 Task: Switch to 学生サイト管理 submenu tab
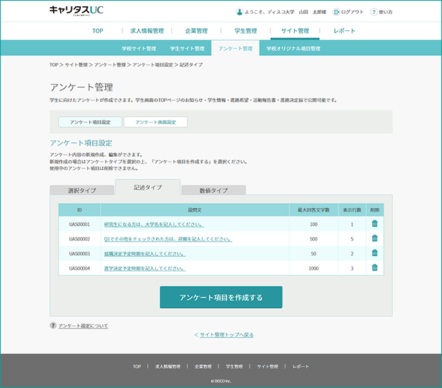click(x=187, y=48)
